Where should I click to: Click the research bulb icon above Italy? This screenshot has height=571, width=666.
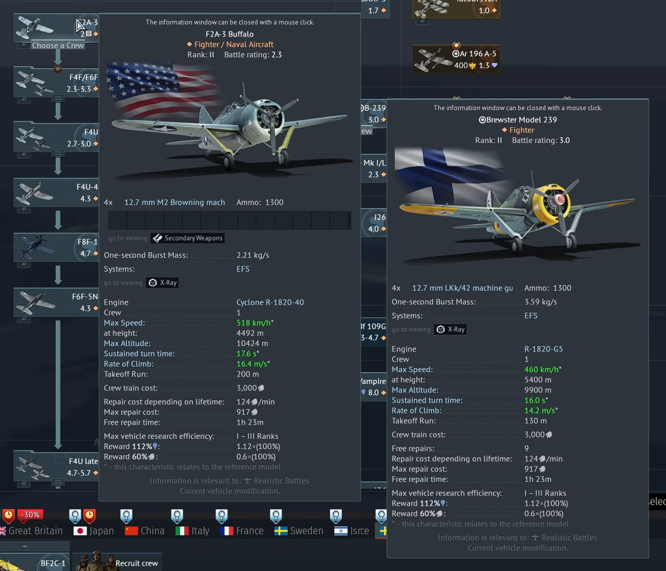coord(177,516)
